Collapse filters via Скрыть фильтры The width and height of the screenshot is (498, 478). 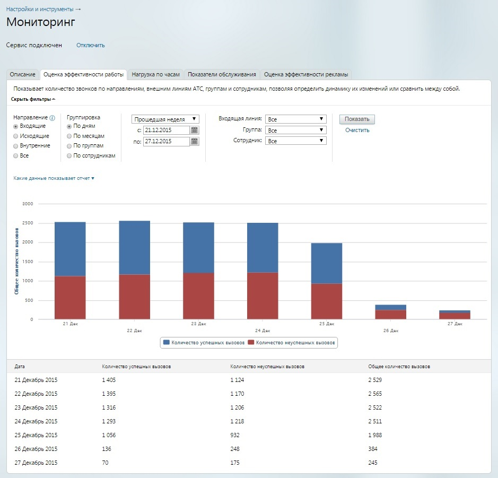33,99
